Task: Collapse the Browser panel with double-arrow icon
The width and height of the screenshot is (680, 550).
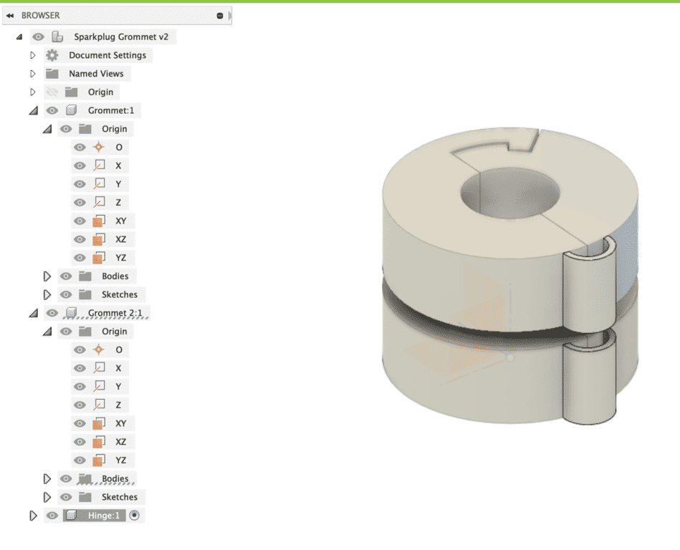Action: click(10, 15)
